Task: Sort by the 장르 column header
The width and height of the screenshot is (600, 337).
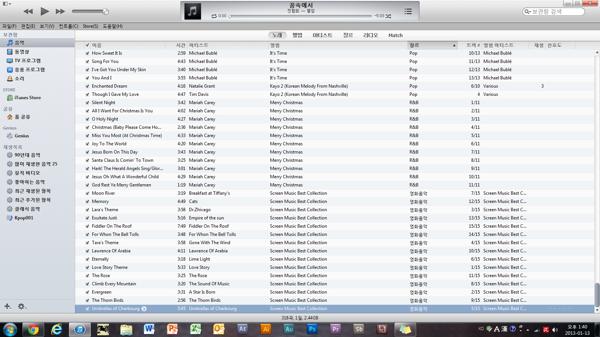Action: click(432, 45)
